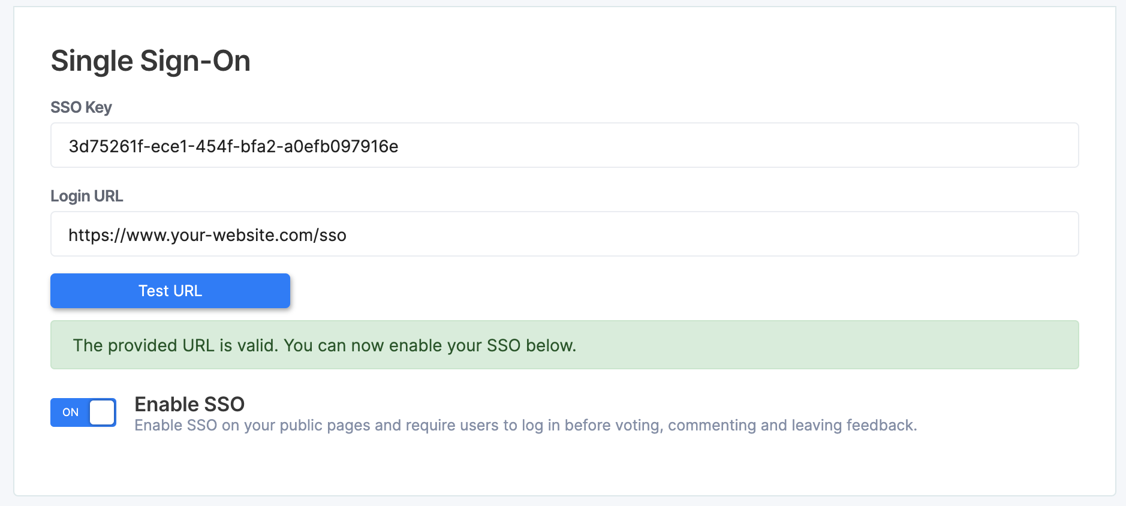Click the Enable SSO title text
Image resolution: width=1126 pixels, height=506 pixels.
point(189,404)
